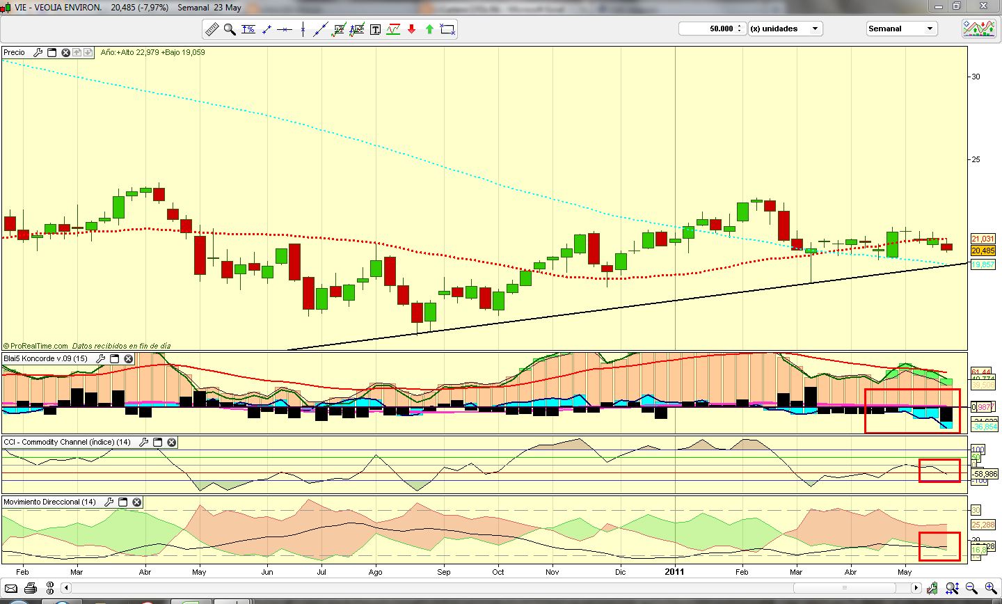
Task: Select the line segment drawing tool
Action: click(266, 29)
